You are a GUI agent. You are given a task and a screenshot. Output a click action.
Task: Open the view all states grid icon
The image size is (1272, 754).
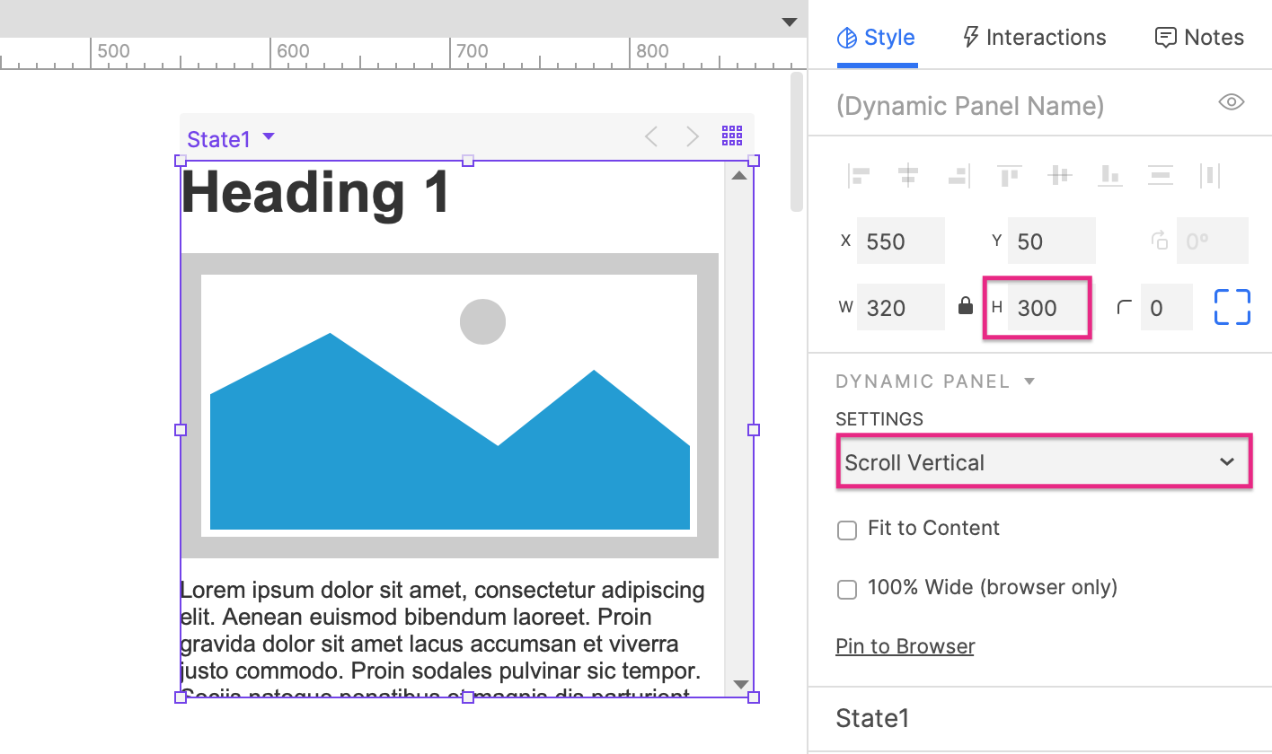(732, 136)
